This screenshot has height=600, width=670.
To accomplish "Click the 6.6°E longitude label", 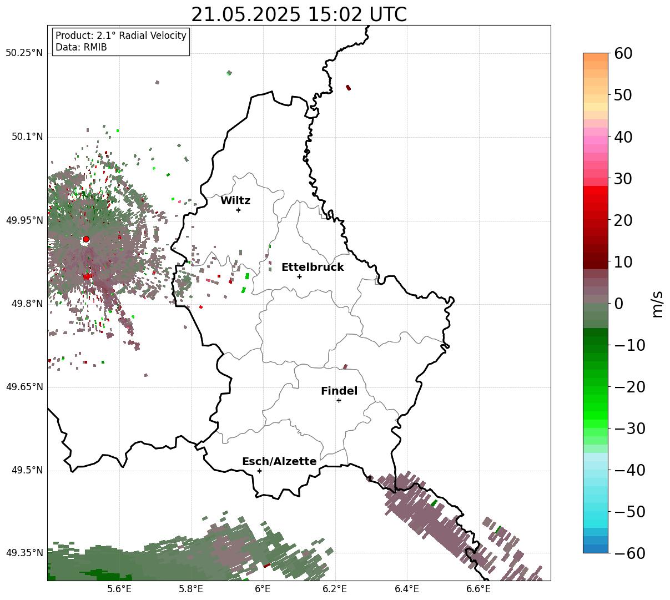I will (478, 589).
